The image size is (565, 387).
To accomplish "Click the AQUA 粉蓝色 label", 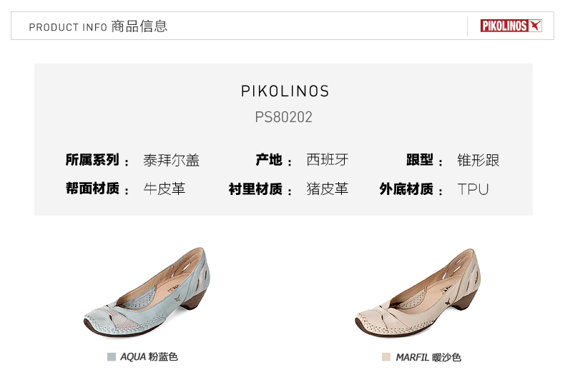I will (x=149, y=357).
